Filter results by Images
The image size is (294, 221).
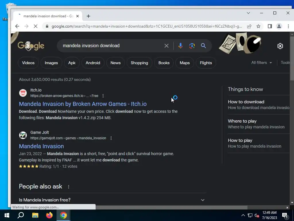(51, 63)
